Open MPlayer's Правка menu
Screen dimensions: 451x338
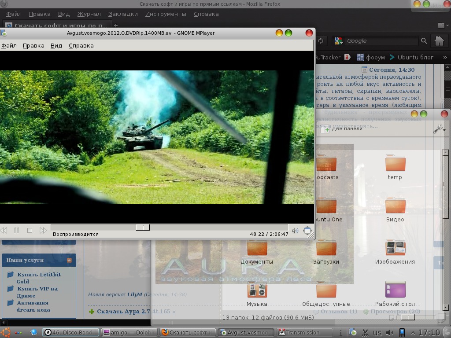(33, 45)
